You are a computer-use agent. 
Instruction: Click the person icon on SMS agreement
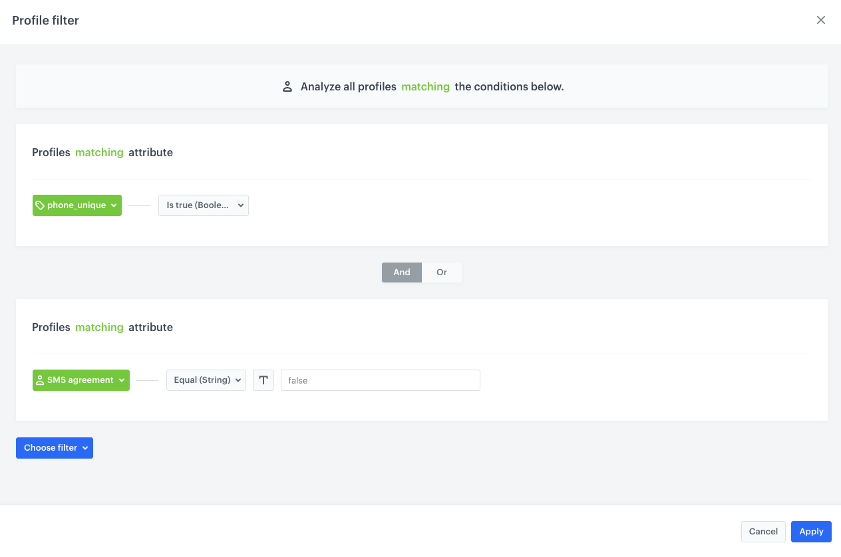click(40, 380)
